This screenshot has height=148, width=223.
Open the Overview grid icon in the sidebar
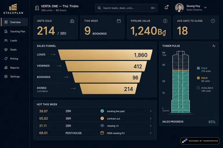coord(6,22)
